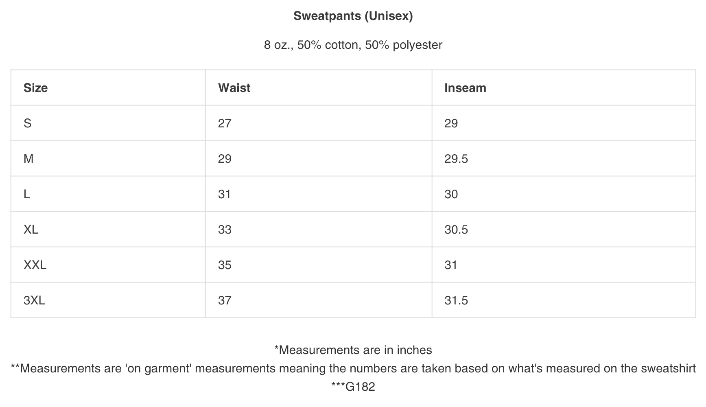The width and height of the screenshot is (706, 407).
Task: Click the S size row label
Action: (28, 123)
